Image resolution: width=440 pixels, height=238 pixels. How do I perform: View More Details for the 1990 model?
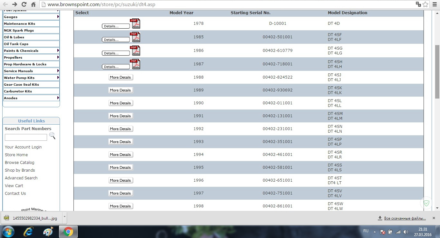[x=121, y=103]
